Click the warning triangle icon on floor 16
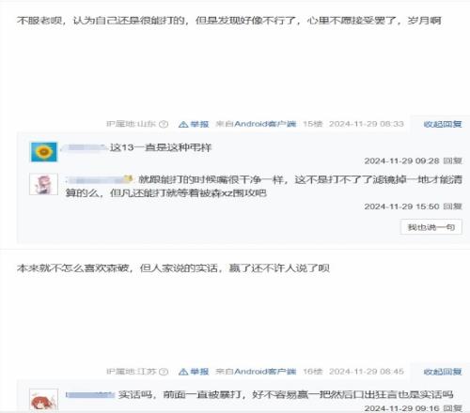This screenshot has width=470, height=413. coord(183,372)
